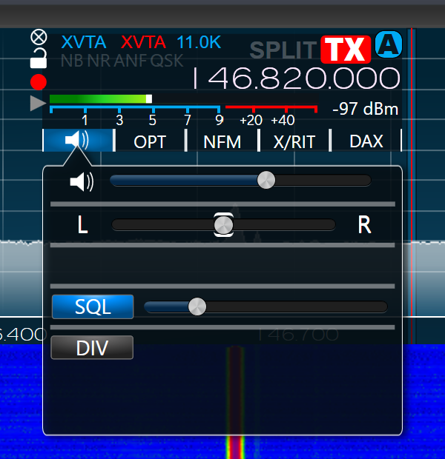
Task: Click the blue XVTA receive antenna label
Action: pyautogui.click(x=84, y=42)
